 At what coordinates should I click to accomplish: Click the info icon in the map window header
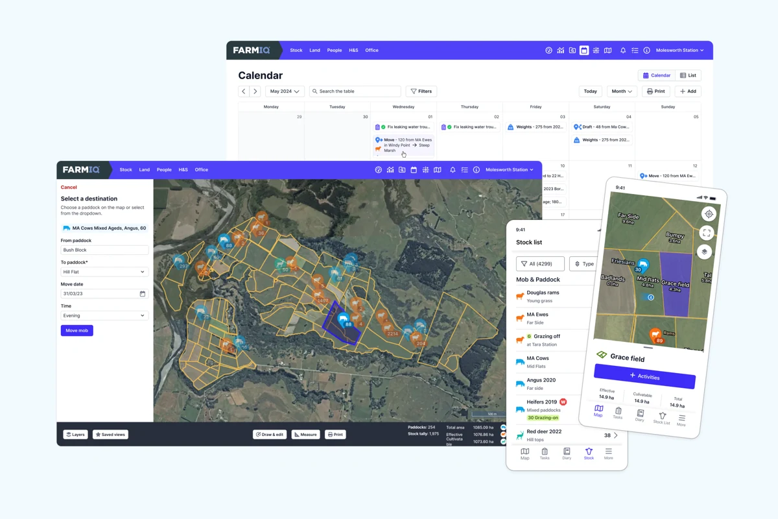coord(476,170)
